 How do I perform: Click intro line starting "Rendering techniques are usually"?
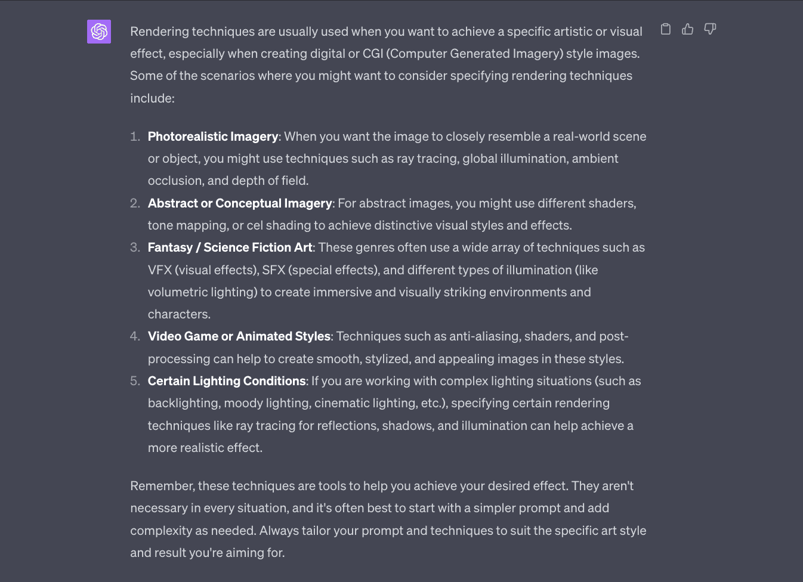[386, 32]
